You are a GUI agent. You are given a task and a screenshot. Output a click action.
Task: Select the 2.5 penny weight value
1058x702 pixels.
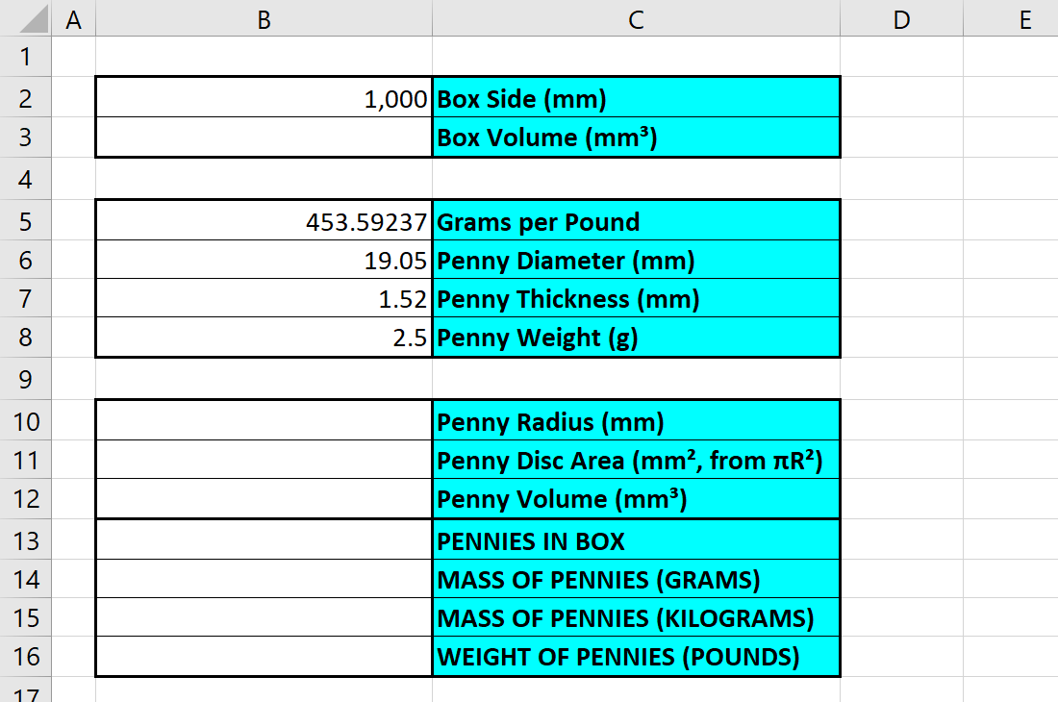pos(264,338)
